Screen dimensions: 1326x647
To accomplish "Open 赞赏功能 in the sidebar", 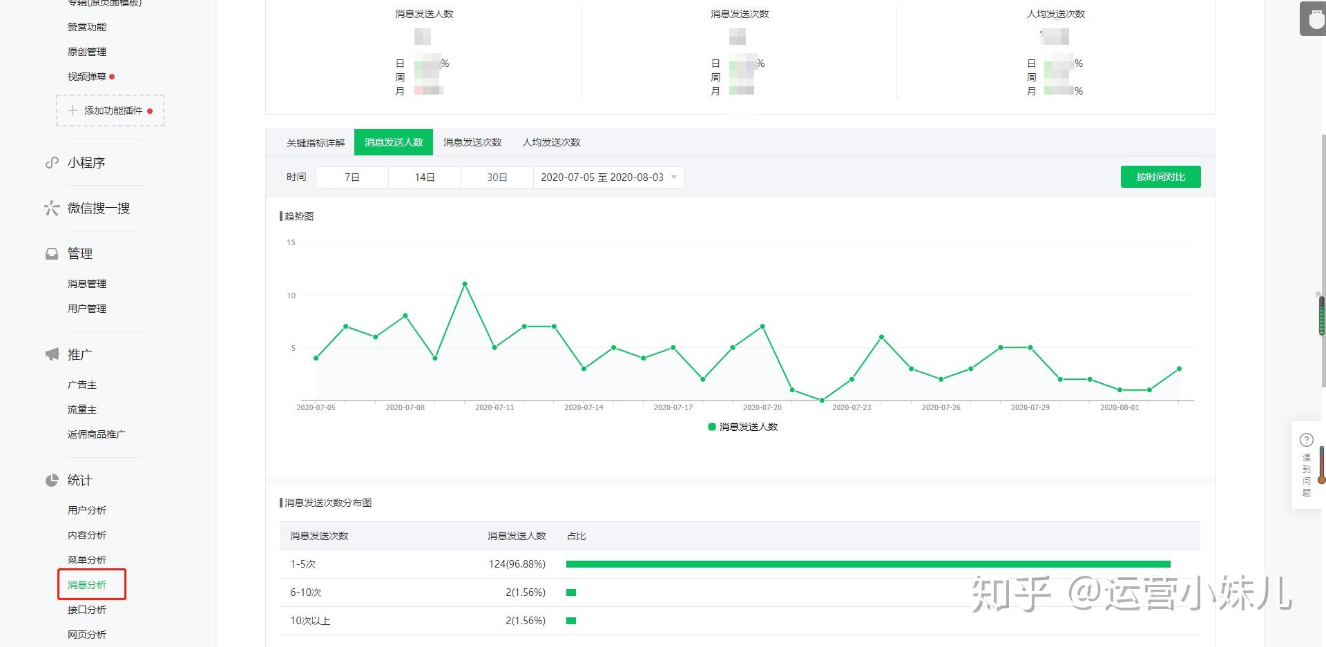I will (x=87, y=27).
